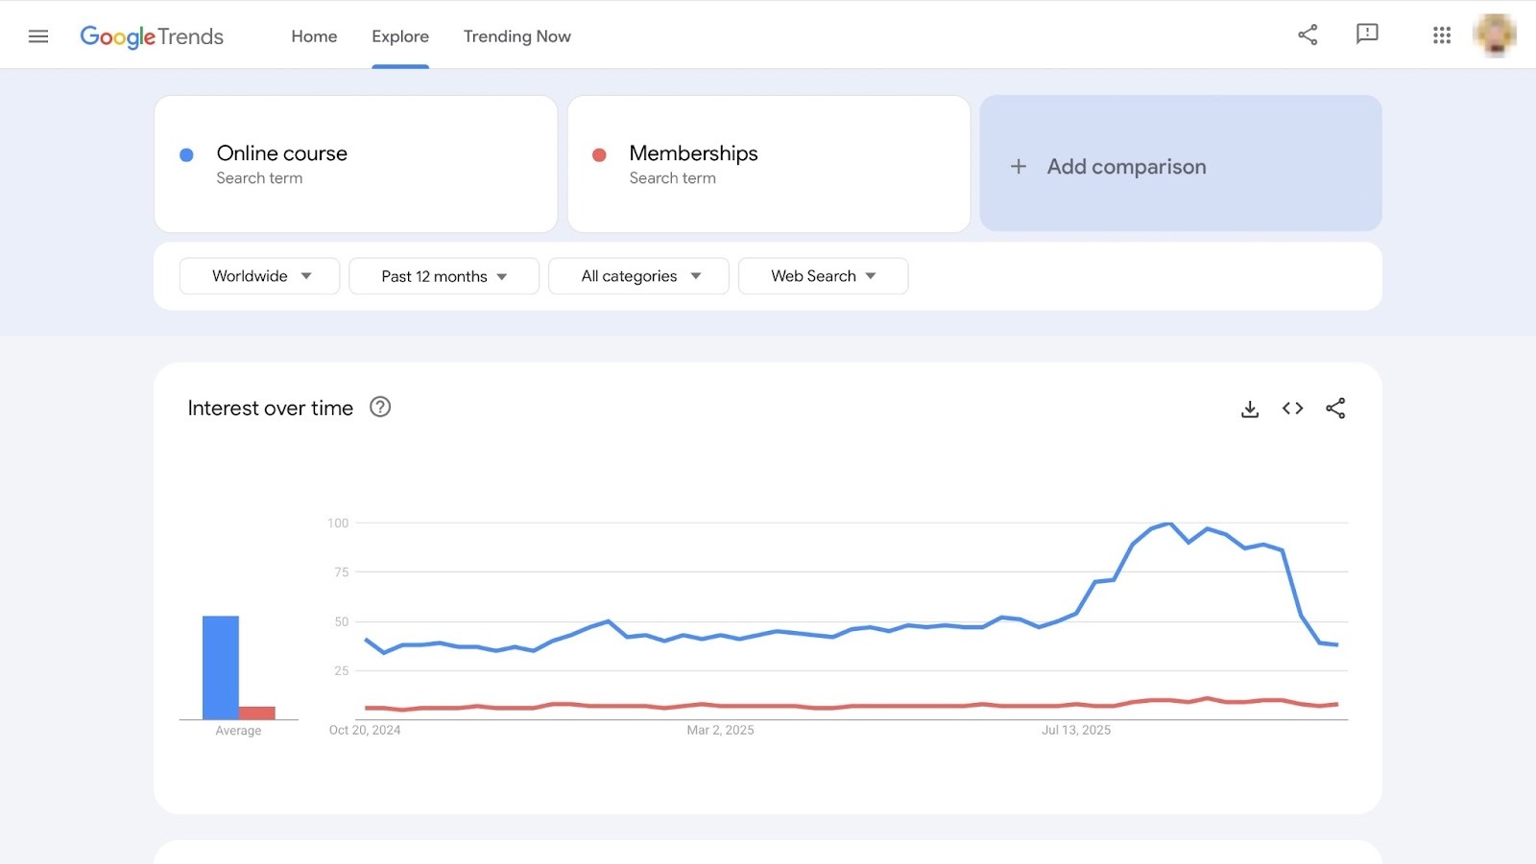Click the blue Average bar
Screen dimensions: 1536x864
pyautogui.click(x=220, y=666)
